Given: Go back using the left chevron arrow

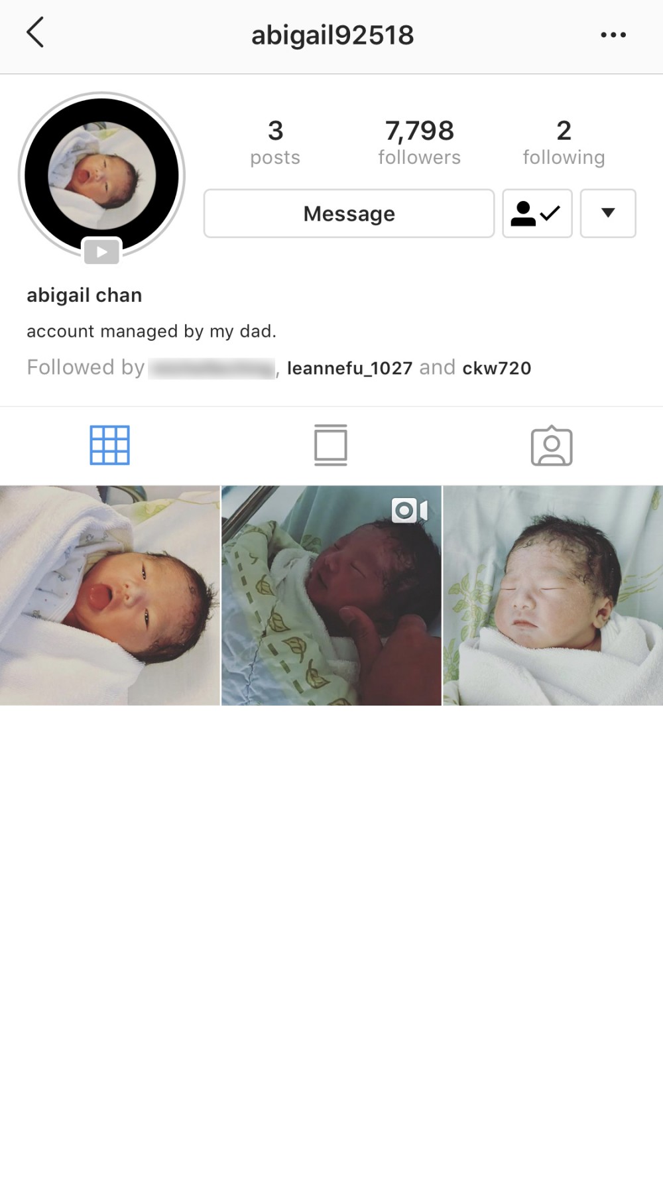Looking at the screenshot, I should click(x=35, y=32).
